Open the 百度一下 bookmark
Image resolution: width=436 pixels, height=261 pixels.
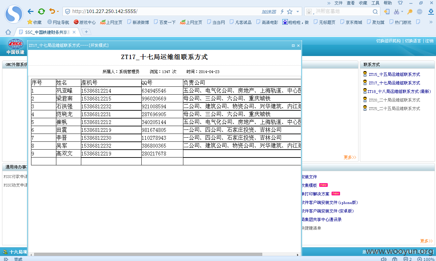point(165,22)
